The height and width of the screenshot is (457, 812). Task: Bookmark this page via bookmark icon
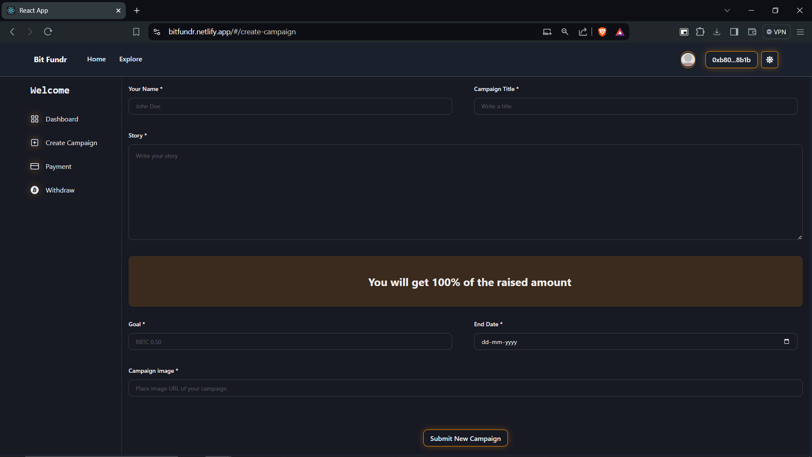(136, 32)
